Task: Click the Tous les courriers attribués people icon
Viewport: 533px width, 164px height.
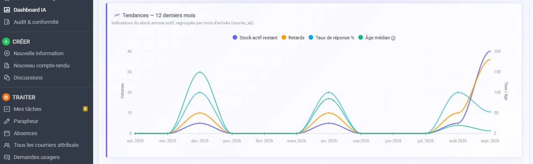Action: coord(6,145)
